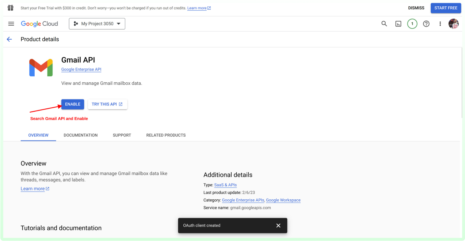Activate Cloud Shell terminal icon
The image size is (465, 241).
click(398, 24)
